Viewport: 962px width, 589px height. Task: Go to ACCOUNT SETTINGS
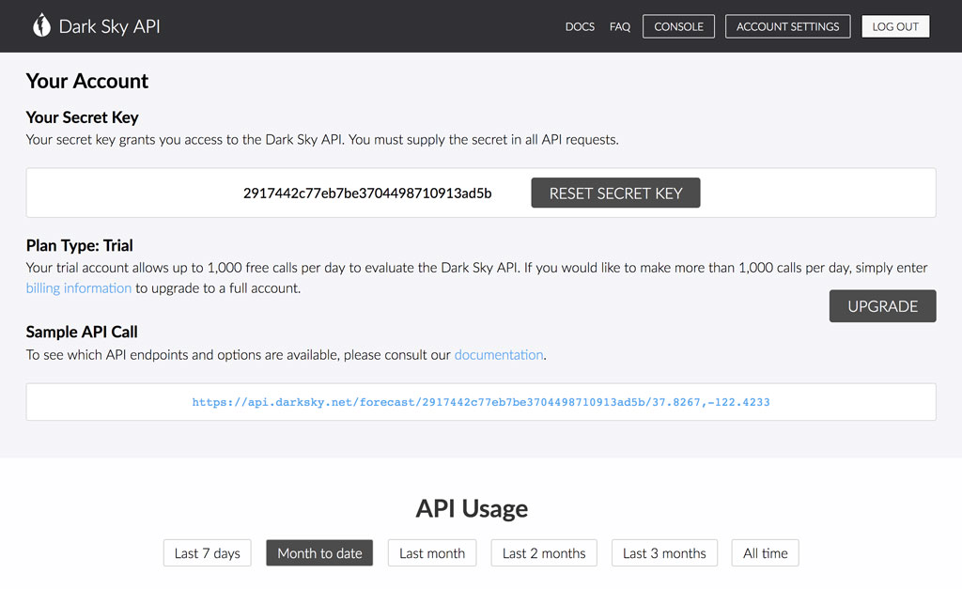[787, 25]
